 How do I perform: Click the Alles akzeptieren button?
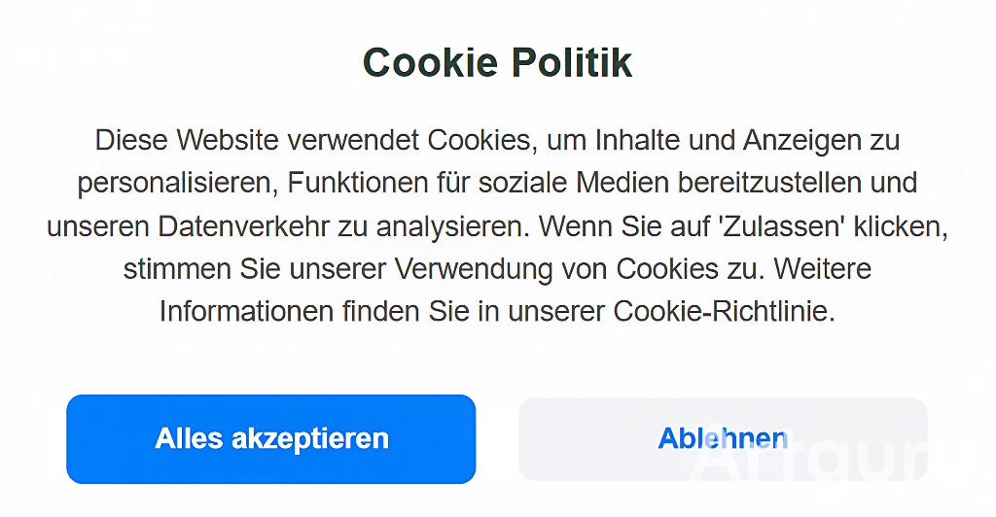coord(270,438)
